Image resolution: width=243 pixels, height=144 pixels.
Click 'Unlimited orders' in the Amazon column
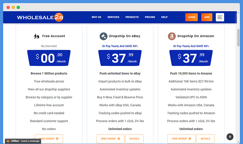coord(191,129)
